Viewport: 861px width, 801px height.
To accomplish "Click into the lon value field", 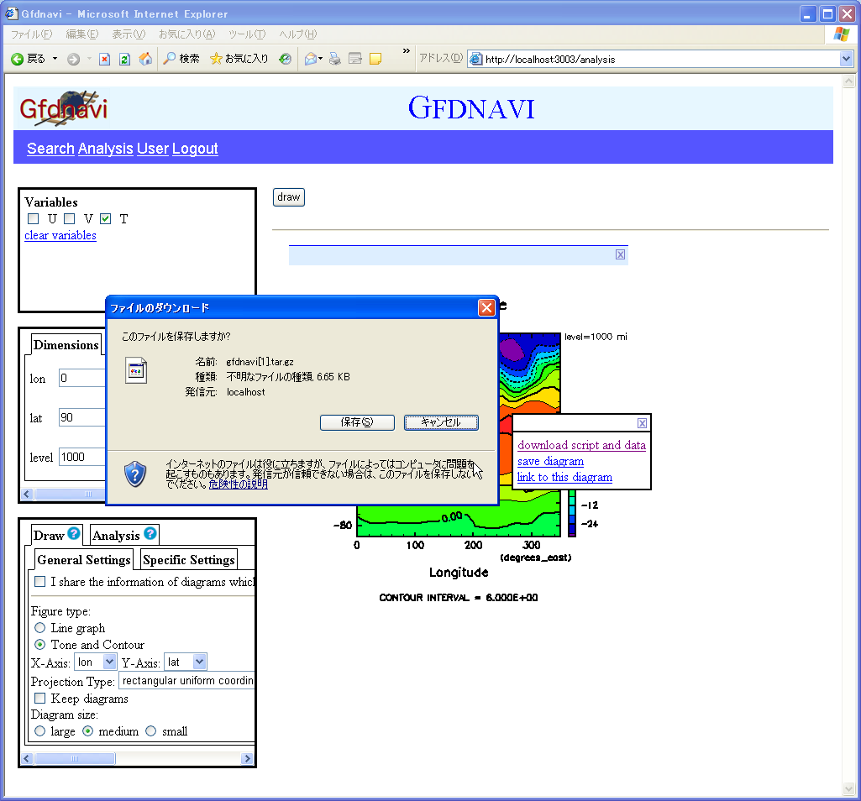I will coord(81,378).
